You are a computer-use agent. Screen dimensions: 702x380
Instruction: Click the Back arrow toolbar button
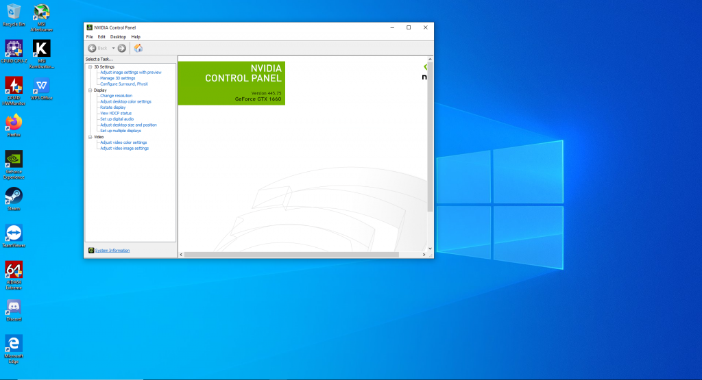click(93, 49)
